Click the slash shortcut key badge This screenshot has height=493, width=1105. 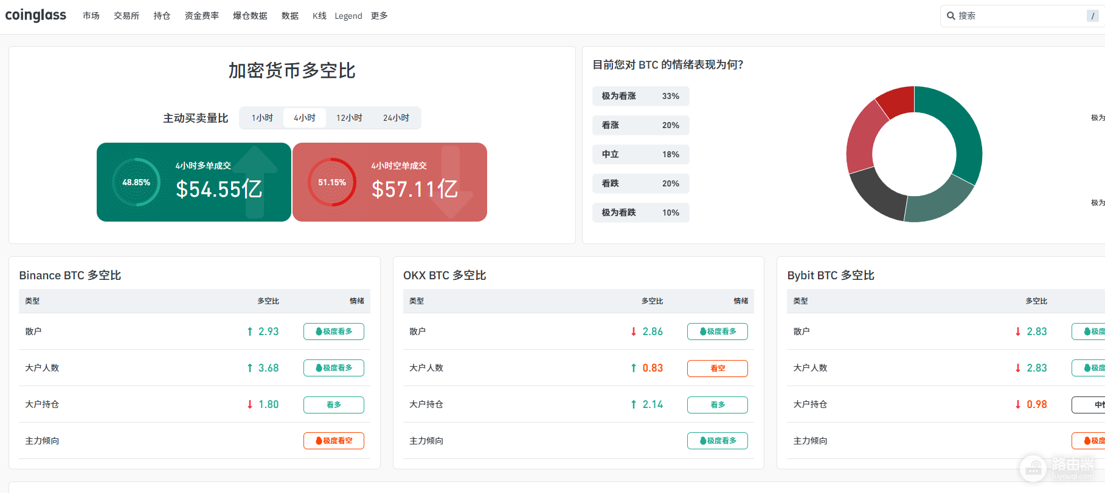click(x=1093, y=16)
